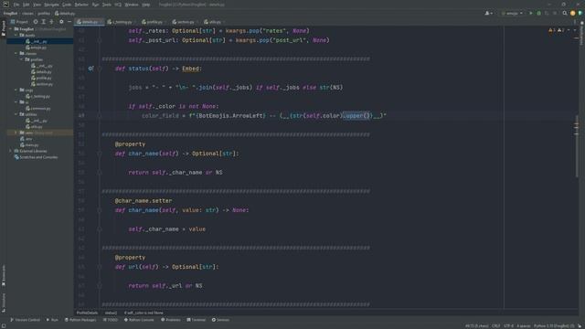
Task: Open the View menu
Action: point(37,5)
